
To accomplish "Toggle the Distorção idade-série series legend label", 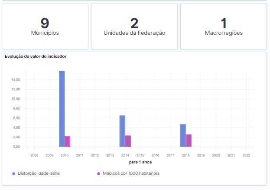I will (x=39, y=173).
